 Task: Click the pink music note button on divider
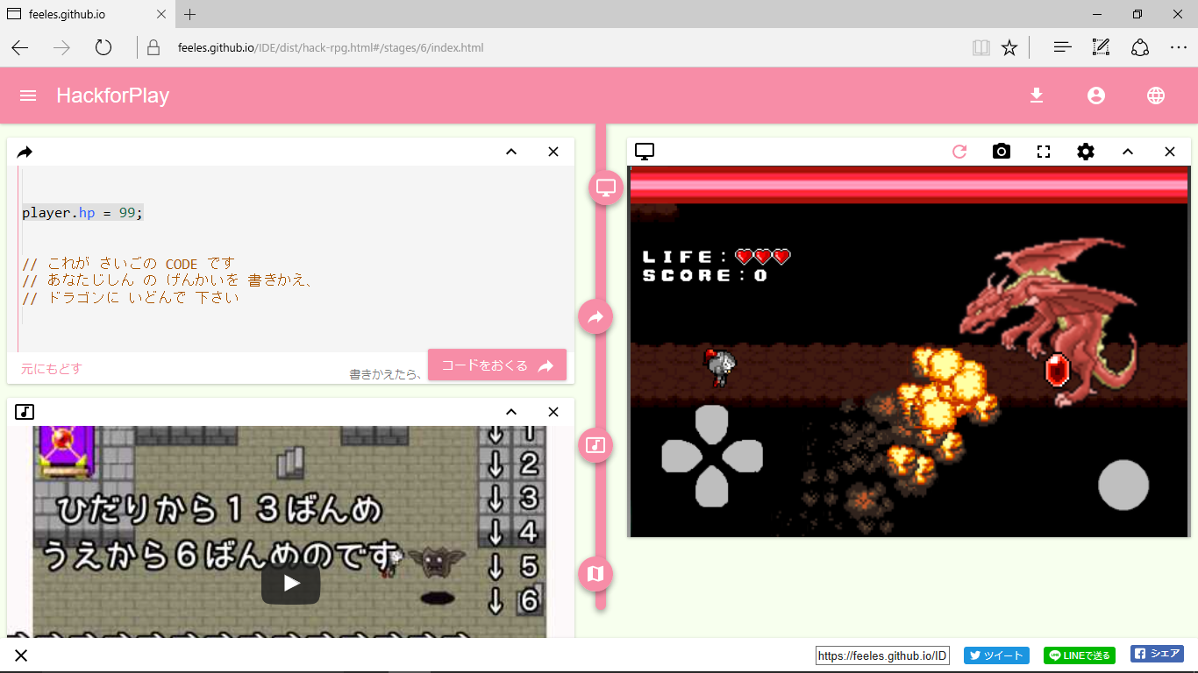pyautogui.click(x=595, y=445)
